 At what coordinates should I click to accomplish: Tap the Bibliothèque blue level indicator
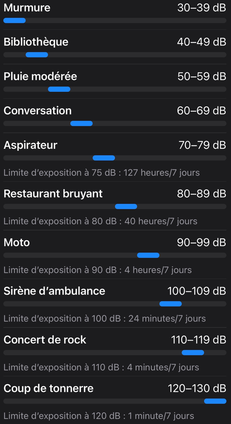coord(37,55)
